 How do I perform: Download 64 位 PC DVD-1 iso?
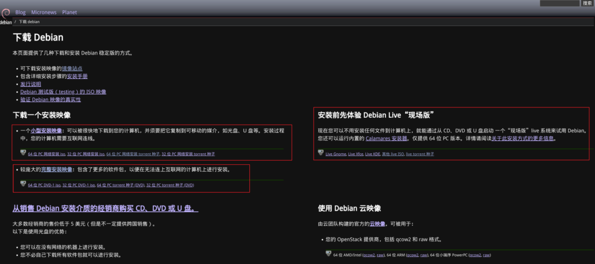tap(44, 185)
